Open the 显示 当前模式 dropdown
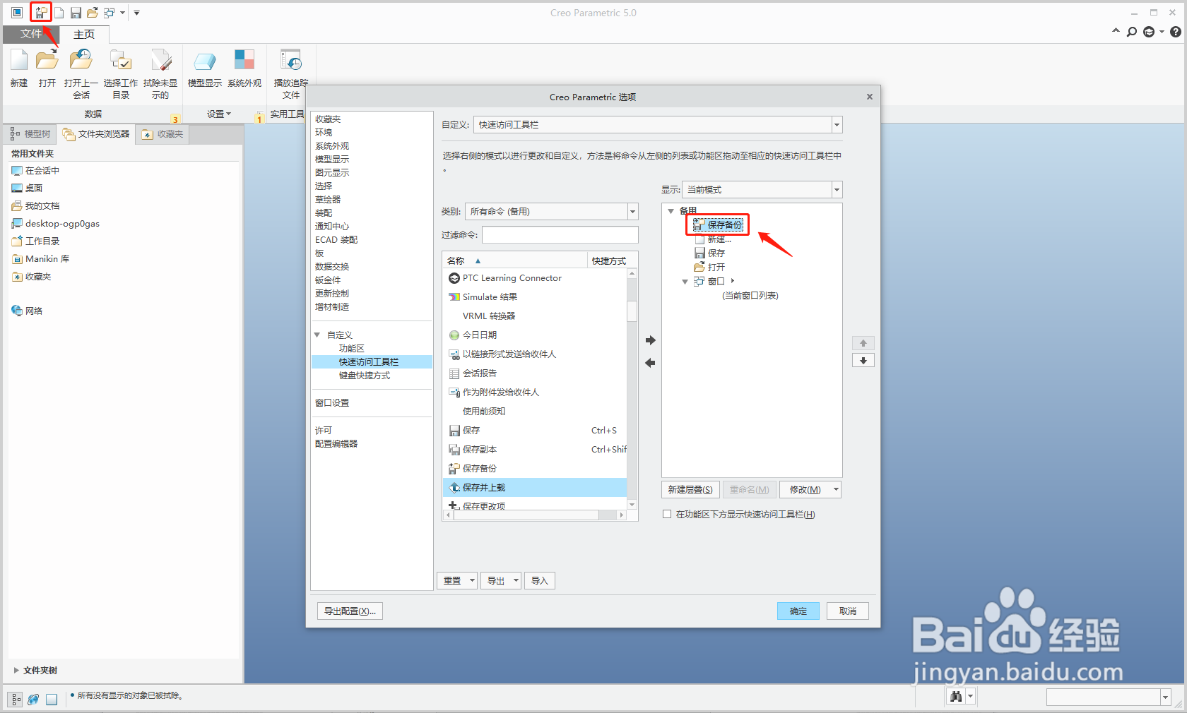 (x=837, y=190)
